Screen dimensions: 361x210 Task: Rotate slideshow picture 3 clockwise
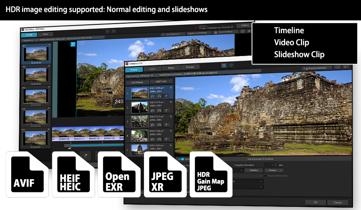pos(159,125)
